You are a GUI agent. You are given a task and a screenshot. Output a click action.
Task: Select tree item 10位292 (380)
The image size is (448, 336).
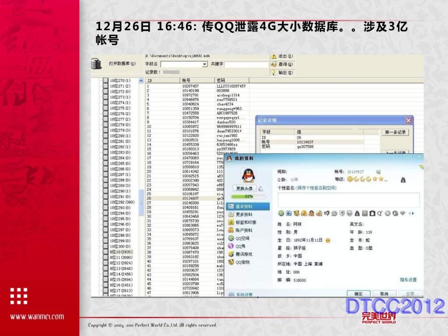(x=122, y=202)
